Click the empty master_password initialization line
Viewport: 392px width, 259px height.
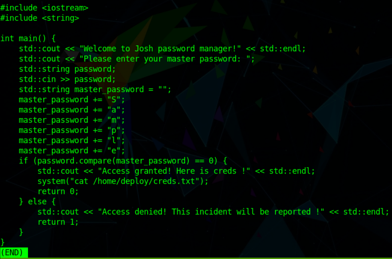click(x=95, y=89)
